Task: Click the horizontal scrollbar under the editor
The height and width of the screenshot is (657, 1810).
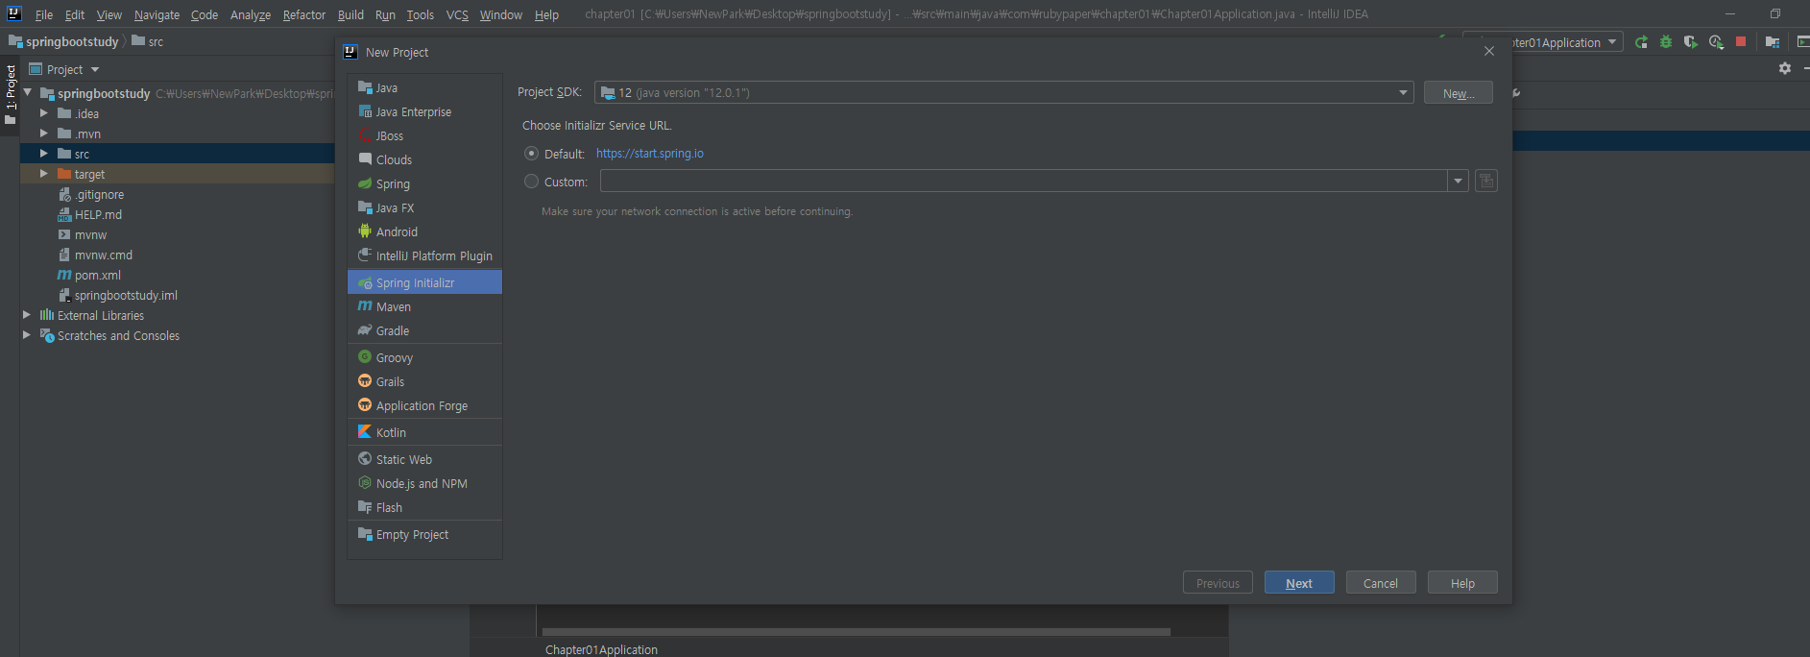Action: [856, 632]
